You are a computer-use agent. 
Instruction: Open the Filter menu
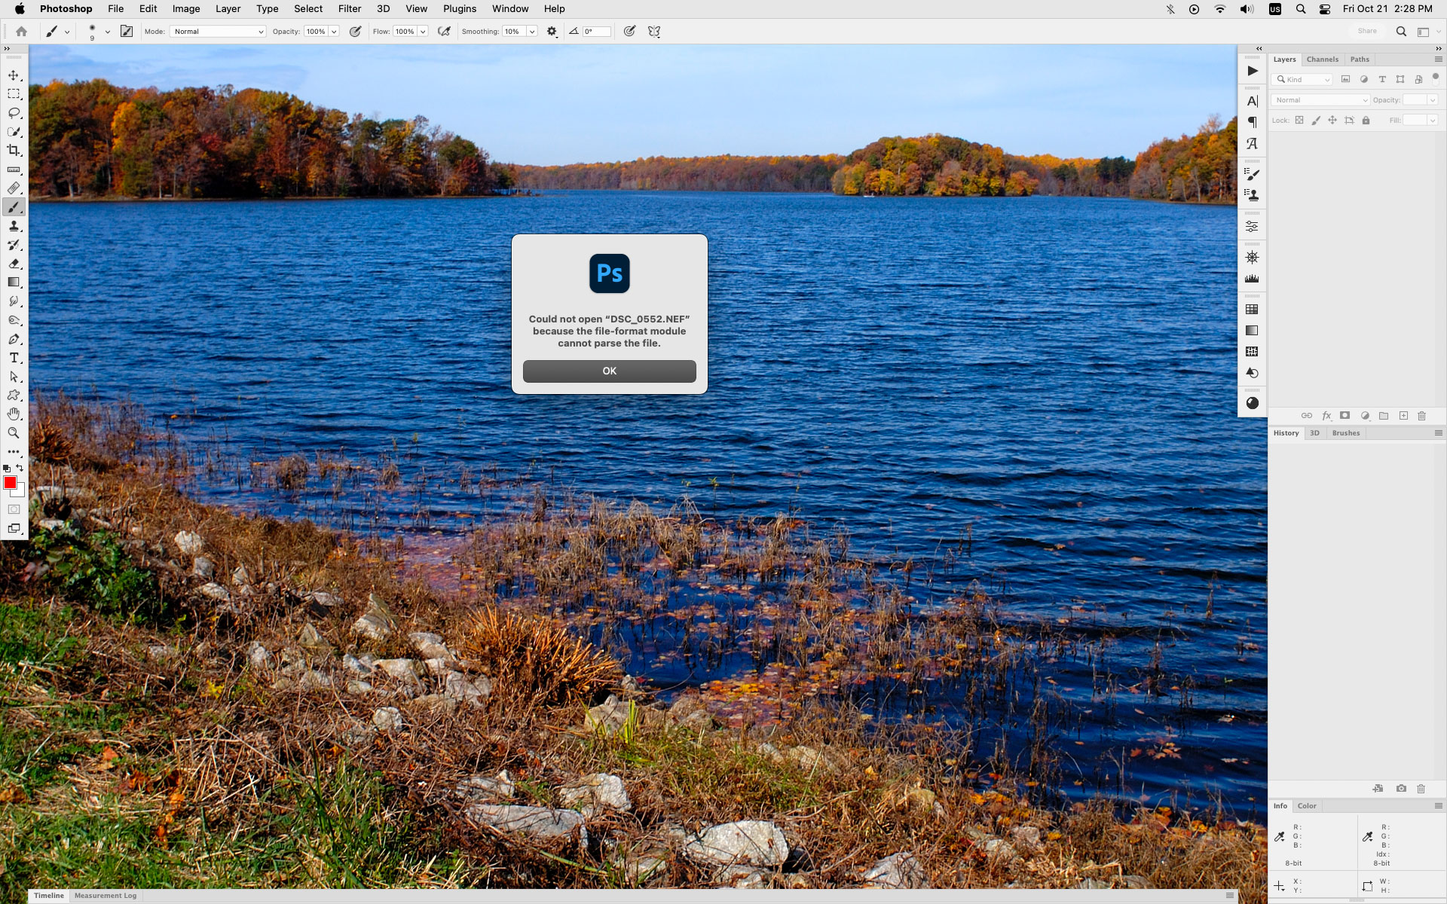[349, 9]
